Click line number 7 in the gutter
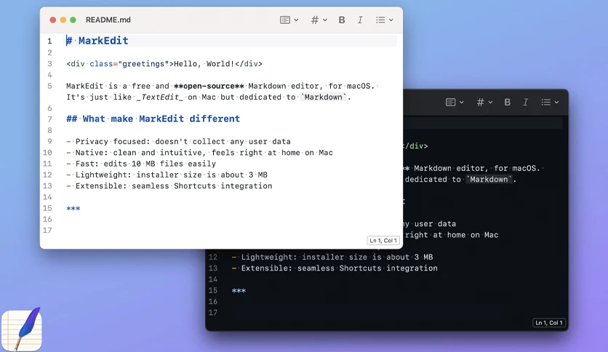Screen dimensions: 608x352 click(49, 119)
